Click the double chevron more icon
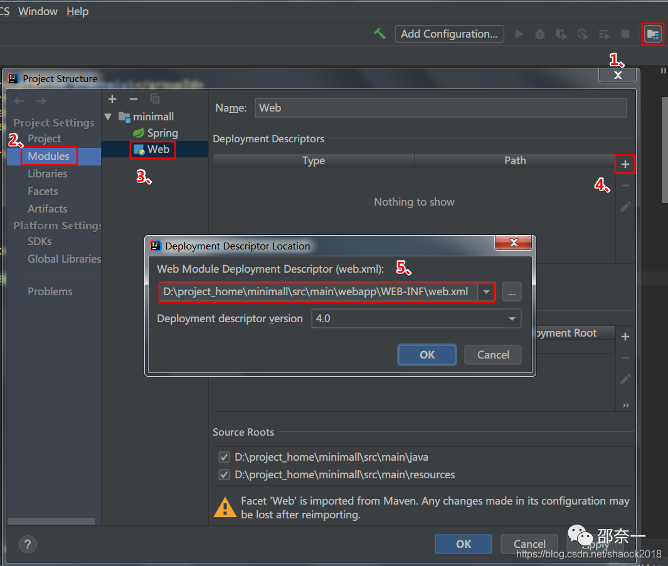668x566 pixels. [x=625, y=406]
